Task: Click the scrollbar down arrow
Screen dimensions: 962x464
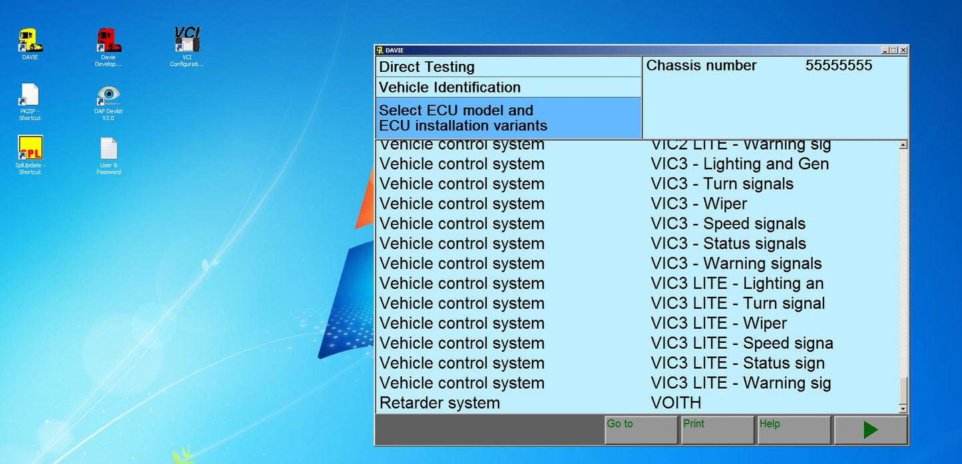Action: tap(903, 407)
